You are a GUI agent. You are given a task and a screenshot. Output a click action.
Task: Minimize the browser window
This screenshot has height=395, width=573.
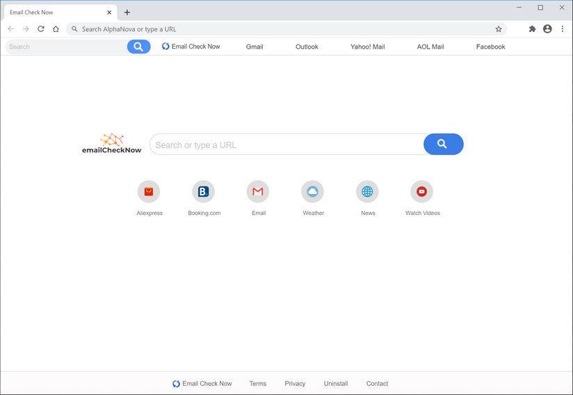pyautogui.click(x=519, y=8)
